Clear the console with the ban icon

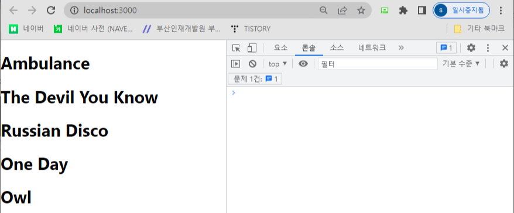(252, 64)
